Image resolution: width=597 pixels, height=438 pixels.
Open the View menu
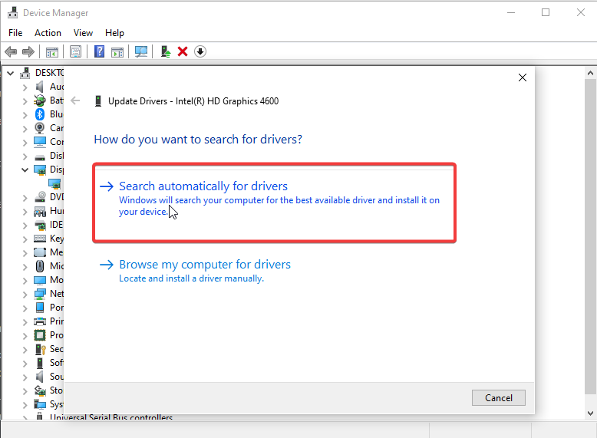click(x=83, y=33)
